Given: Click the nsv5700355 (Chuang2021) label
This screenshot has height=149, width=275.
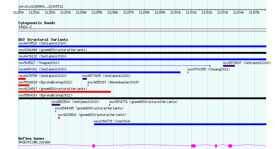Looking at the screenshot, I should [209, 69].
